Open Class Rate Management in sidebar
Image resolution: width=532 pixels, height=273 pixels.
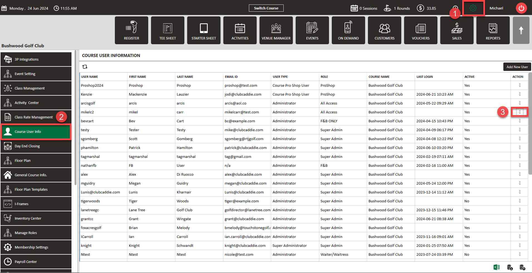[36, 117]
